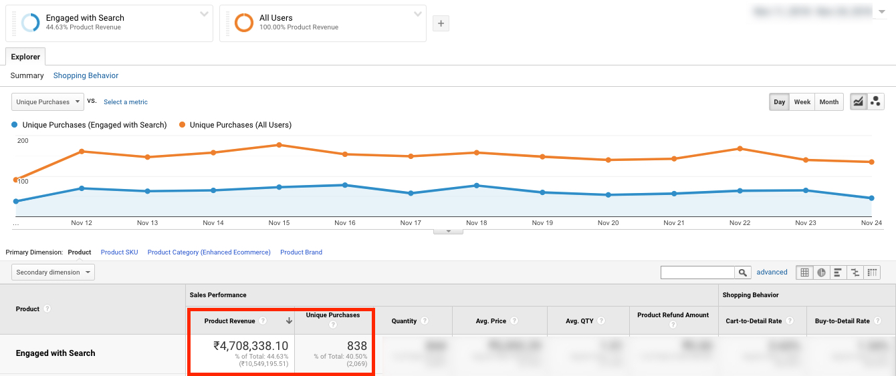896x376 pixels.
Task: Select the Explorer tab
Action: (25, 57)
